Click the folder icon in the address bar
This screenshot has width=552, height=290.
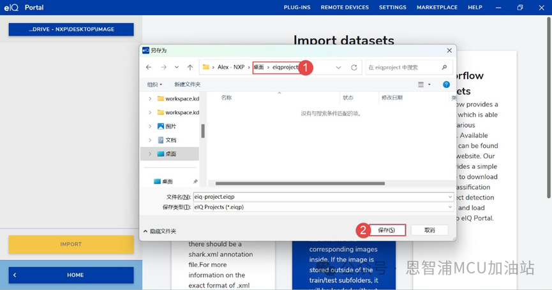(x=206, y=67)
